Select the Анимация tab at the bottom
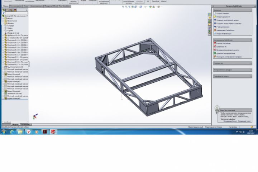The height and width of the screenshot is (172, 258). [x=26, y=124]
